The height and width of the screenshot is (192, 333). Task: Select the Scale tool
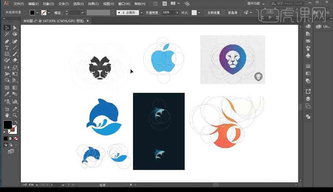(x=15, y=68)
